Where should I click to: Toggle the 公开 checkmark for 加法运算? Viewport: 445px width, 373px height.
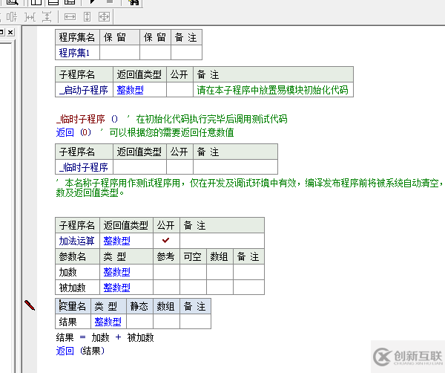click(x=166, y=241)
